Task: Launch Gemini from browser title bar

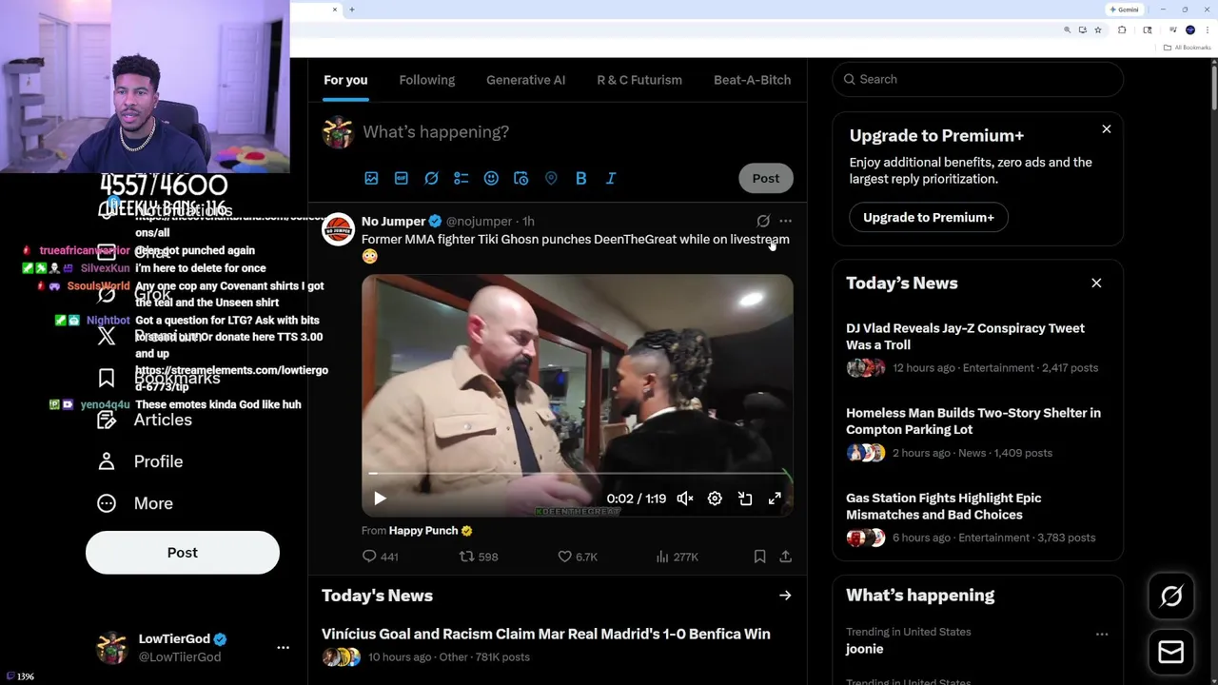Action: click(x=1124, y=10)
